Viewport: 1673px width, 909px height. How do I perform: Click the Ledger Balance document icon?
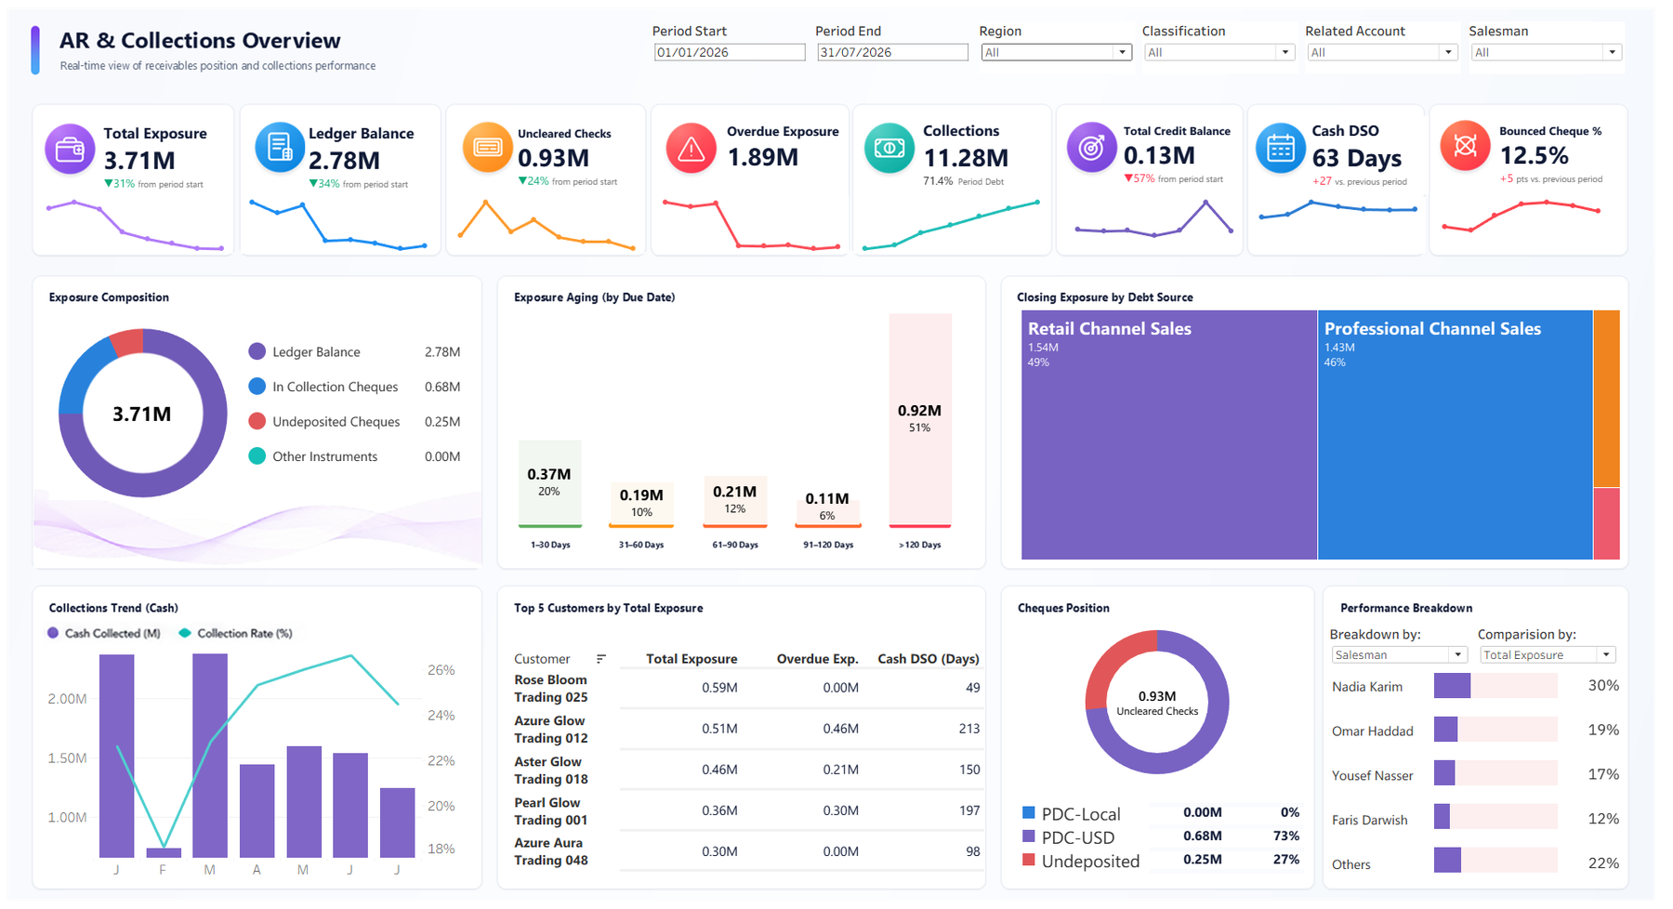coord(280,147)
